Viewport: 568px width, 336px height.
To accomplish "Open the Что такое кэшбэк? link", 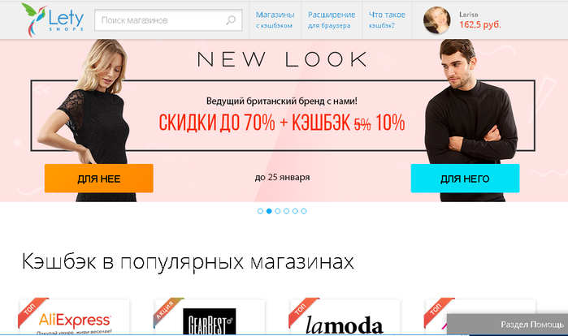I will (x=387, y=20).
